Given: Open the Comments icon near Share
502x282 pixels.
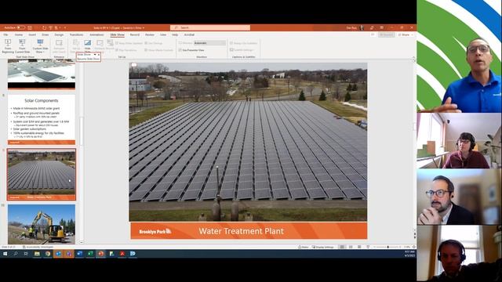Looking at the screenshot, I should pos(373,34).
